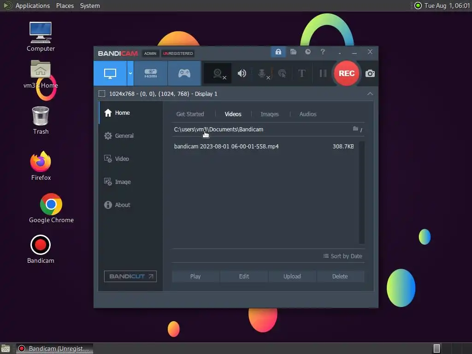The height and width of the screenshot is (354, 472).
Task: Click the clock showing Tue Aug 1, 06:01
Action: [447, 6]
